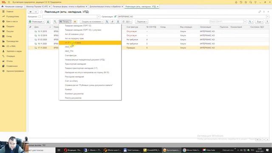This screenshot has height=153, width=272.
Task: Collapse the Печать dropdown button
Action: click(x=65, y=22)
